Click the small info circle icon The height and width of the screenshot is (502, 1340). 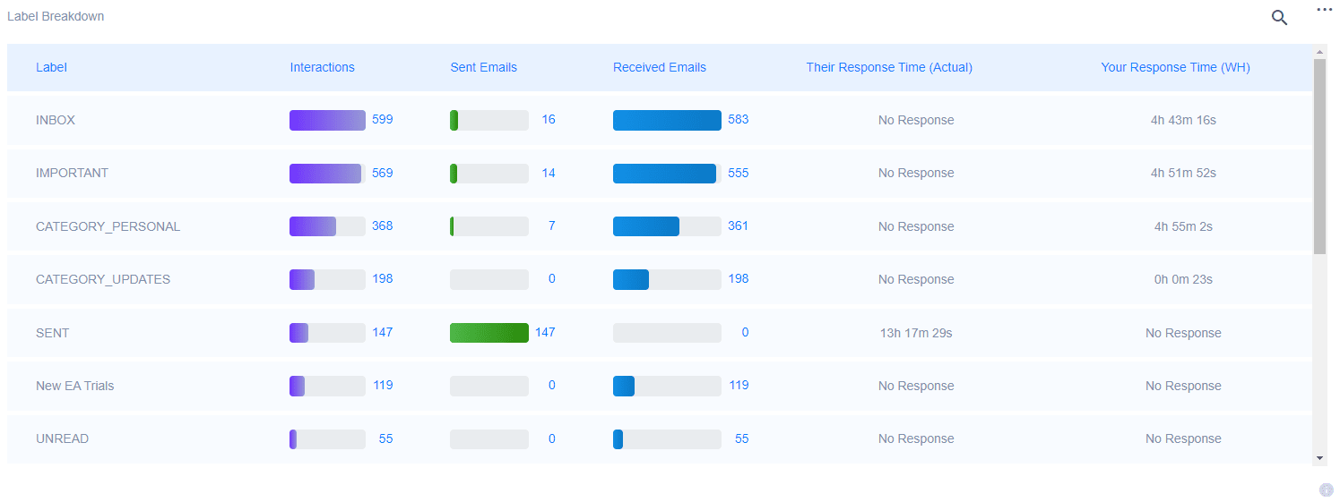(1327, 489)
